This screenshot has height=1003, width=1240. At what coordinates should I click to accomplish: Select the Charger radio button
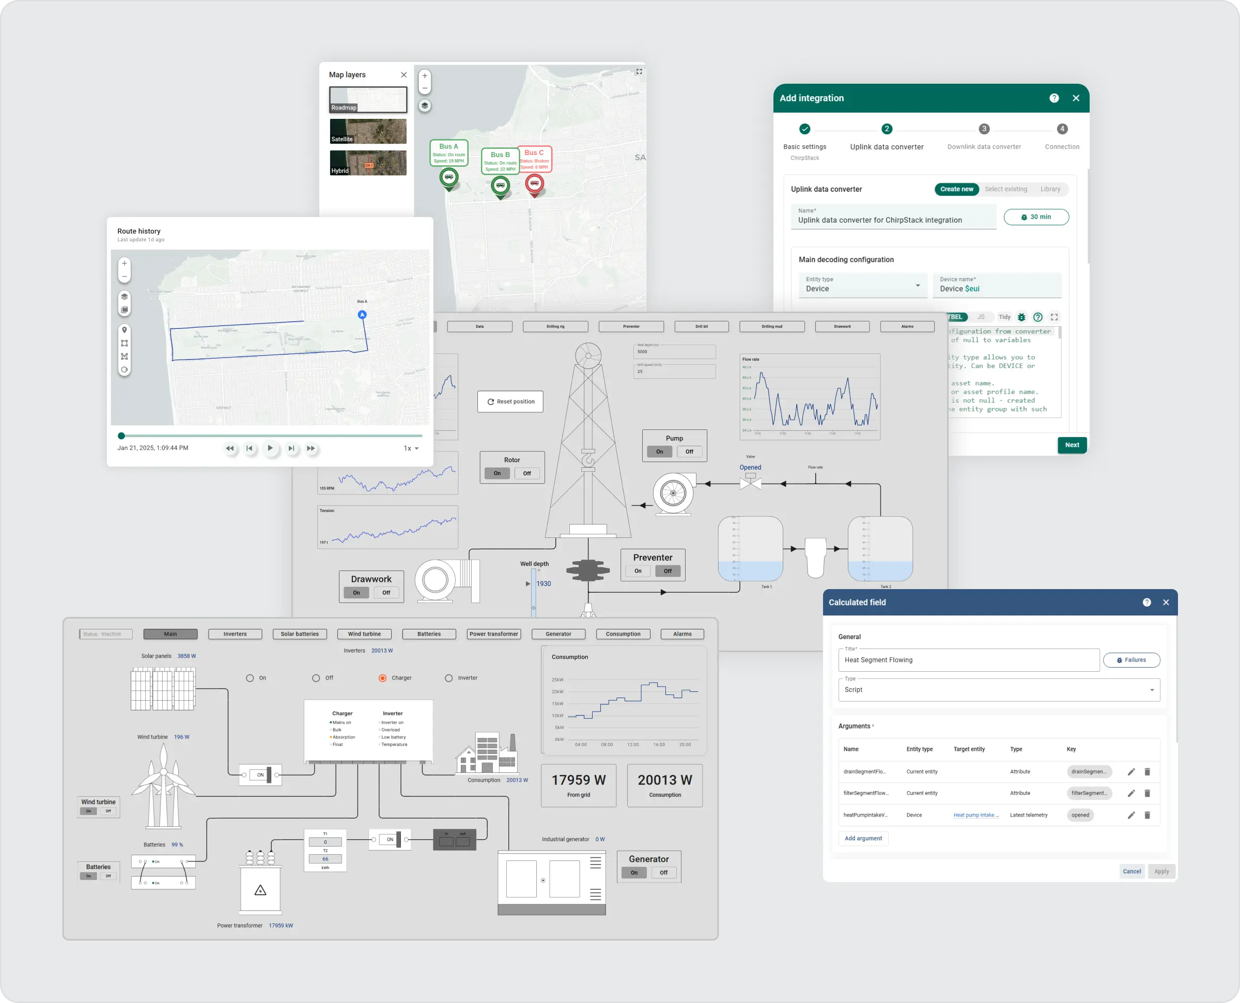pyautogui.click(x=382, y=678)
